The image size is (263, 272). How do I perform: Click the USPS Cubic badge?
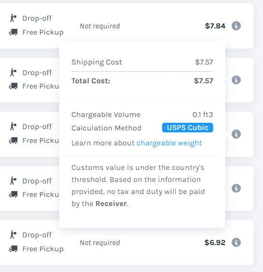[x=188, y=128]
